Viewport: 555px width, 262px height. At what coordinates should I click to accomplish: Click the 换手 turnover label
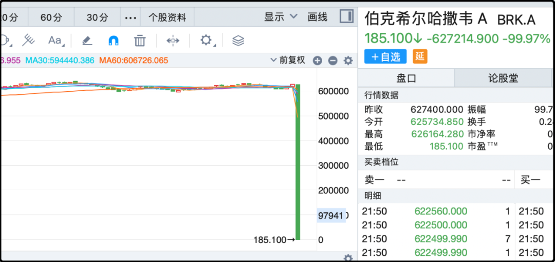(x=476, y=122)
